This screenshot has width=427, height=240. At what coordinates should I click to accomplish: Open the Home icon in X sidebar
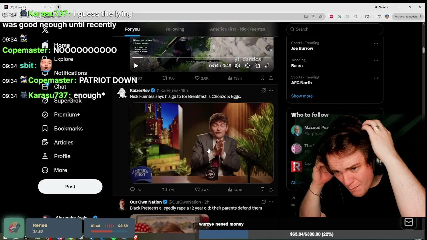point(45,45)
